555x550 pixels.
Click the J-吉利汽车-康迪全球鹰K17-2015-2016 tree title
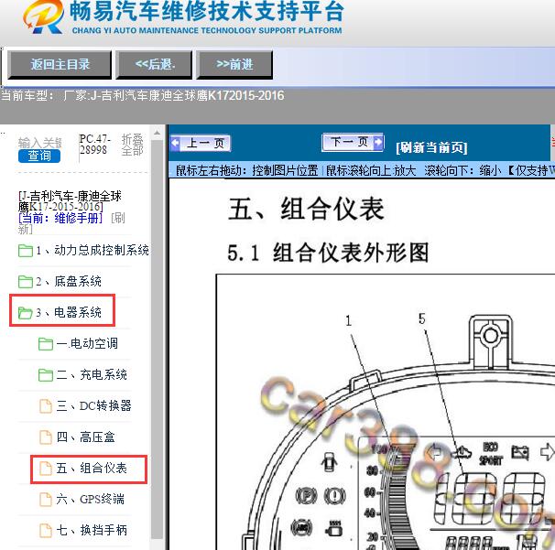70,201
